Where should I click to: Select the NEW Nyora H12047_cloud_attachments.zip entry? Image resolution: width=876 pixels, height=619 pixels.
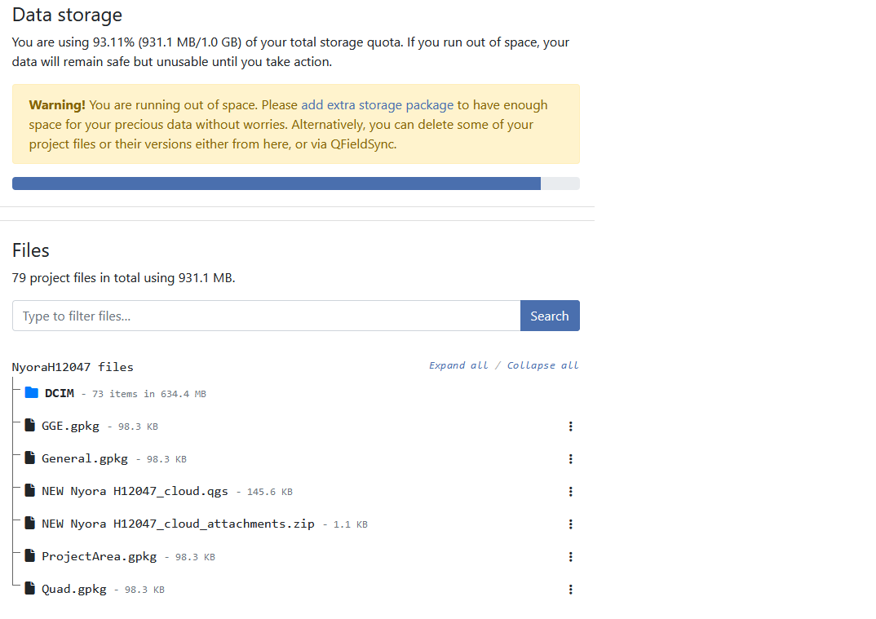pos(178,524)
